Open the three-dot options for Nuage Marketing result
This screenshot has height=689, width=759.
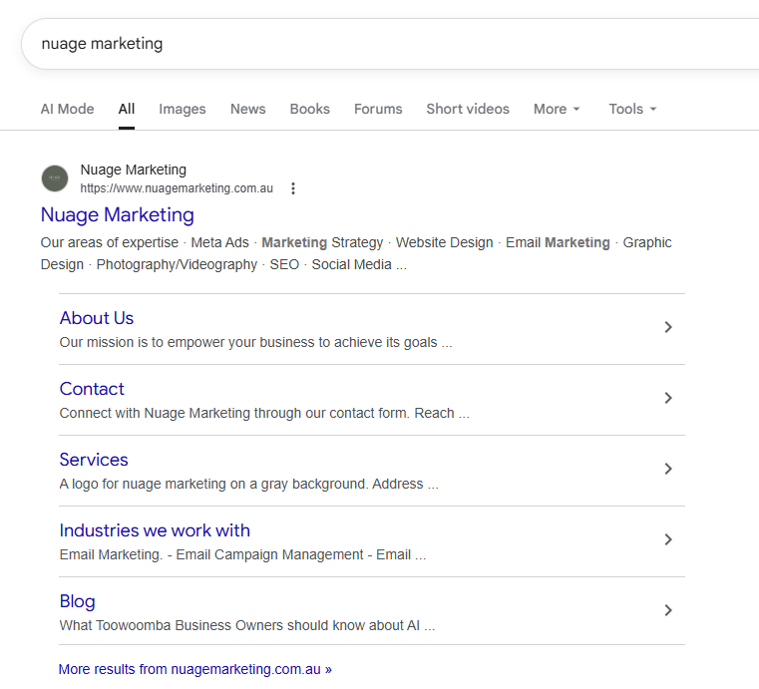[x=293, y=188]
